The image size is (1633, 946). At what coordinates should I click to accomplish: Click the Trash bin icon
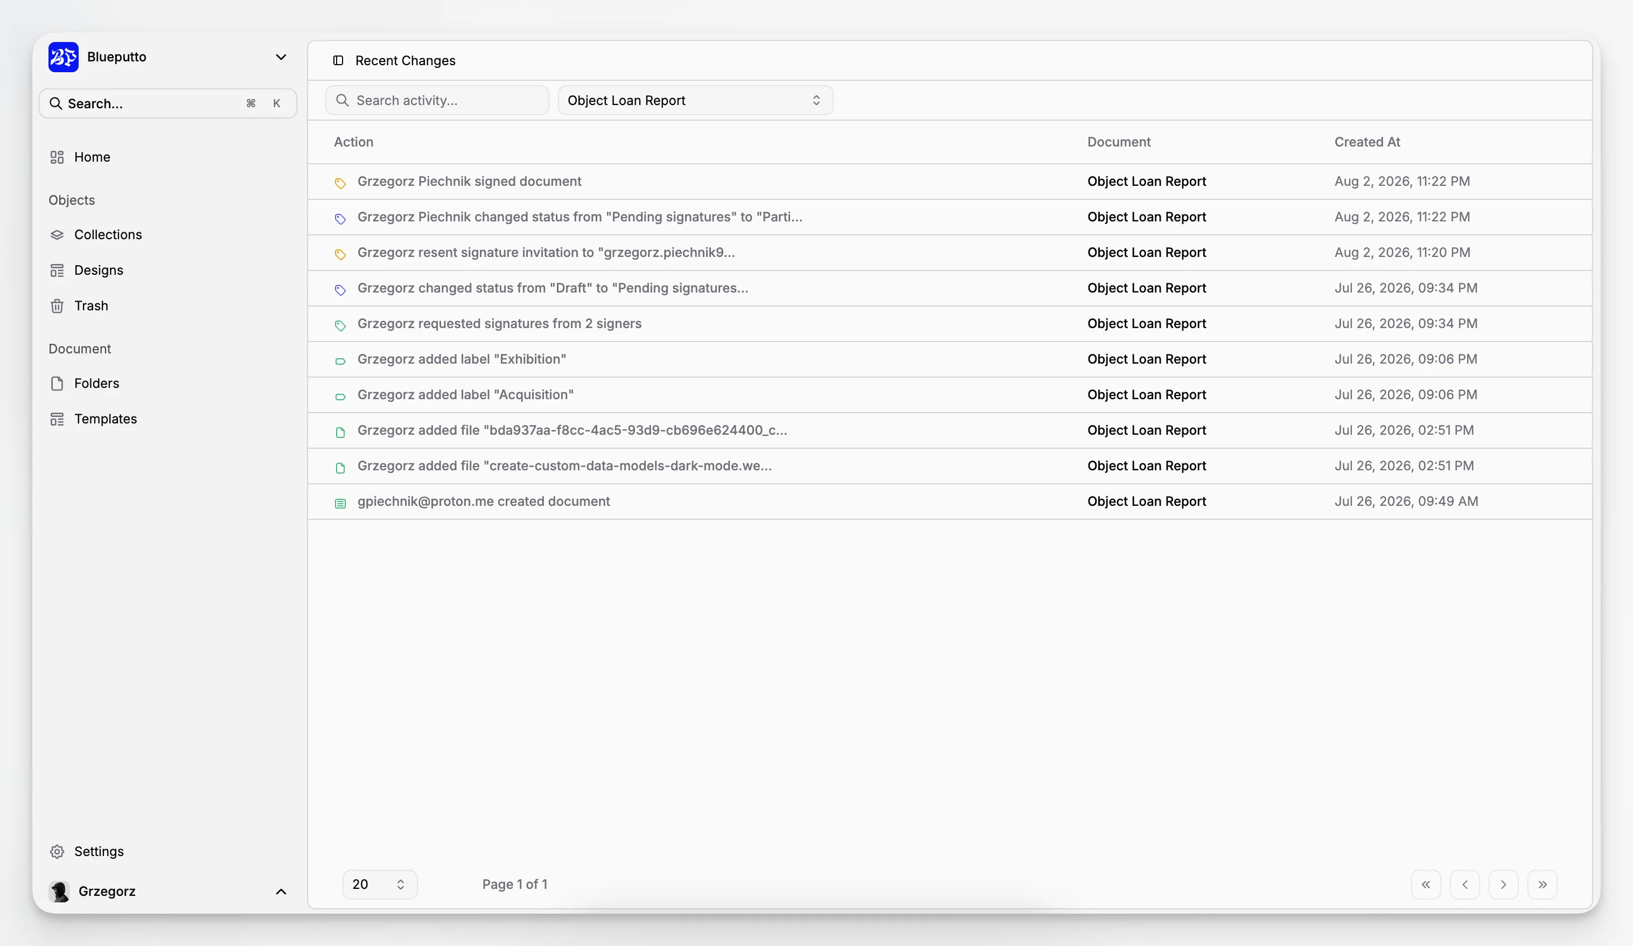pos(57,306)
